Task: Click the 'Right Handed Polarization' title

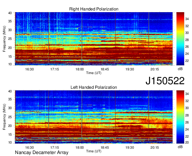Action: click(x=94, y=9)
